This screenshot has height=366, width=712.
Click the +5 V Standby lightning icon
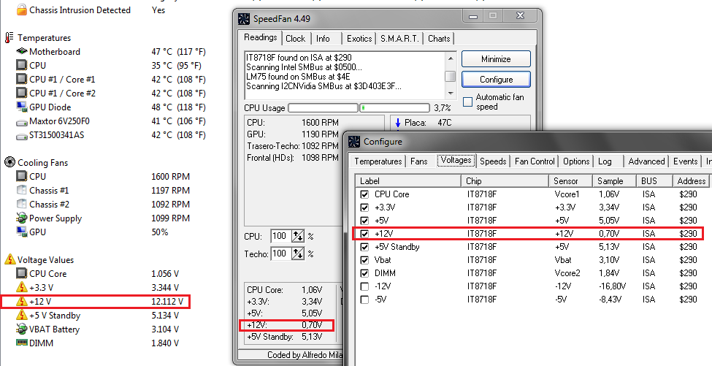click(x=21, y=315)
